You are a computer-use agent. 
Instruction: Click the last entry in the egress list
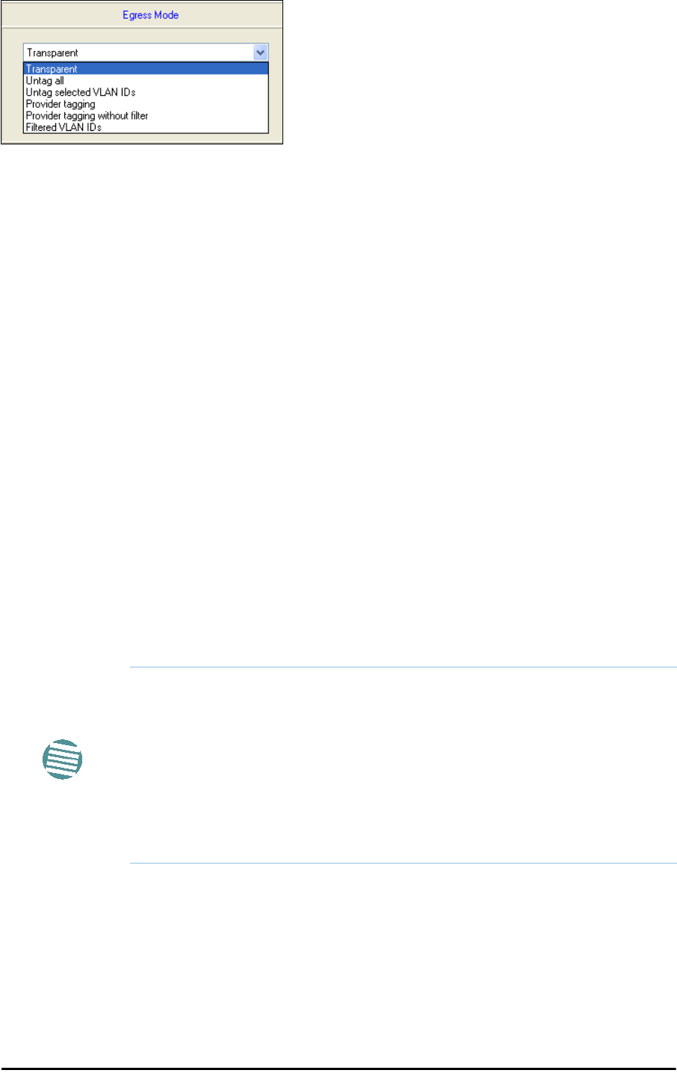pos(146,127)
